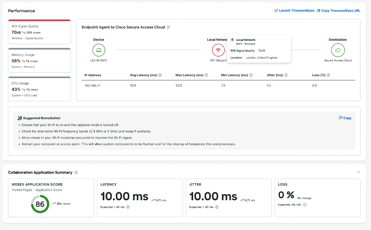Click the Jitter column info icon
The image size is (371, 230).
(x=286, y=75)
